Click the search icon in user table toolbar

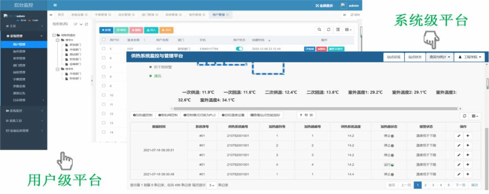[x=319, y=30]
